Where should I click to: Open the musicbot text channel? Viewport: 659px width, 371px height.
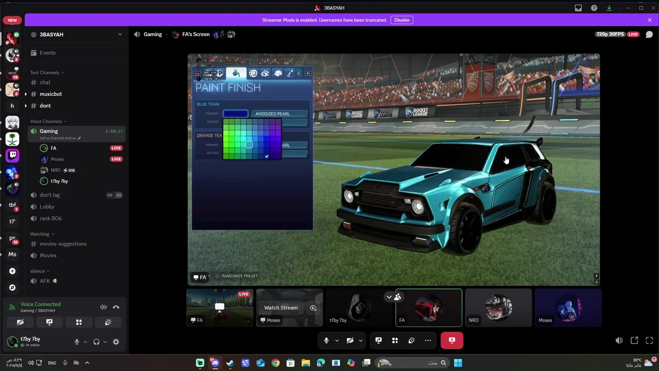(76, 94)
